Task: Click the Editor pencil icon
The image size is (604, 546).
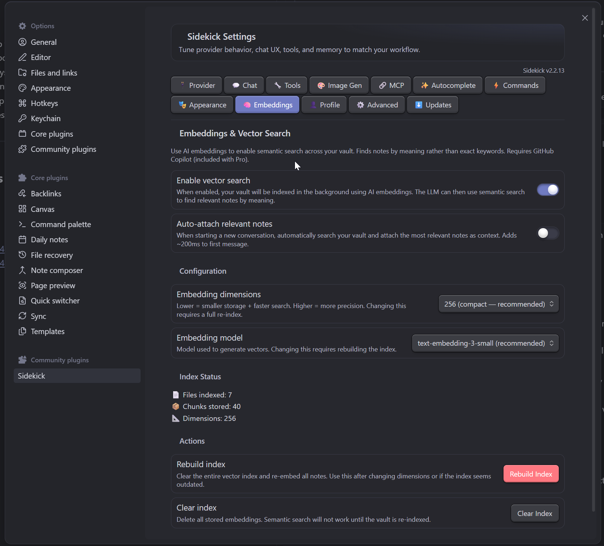Action: (x=22, y=57)
